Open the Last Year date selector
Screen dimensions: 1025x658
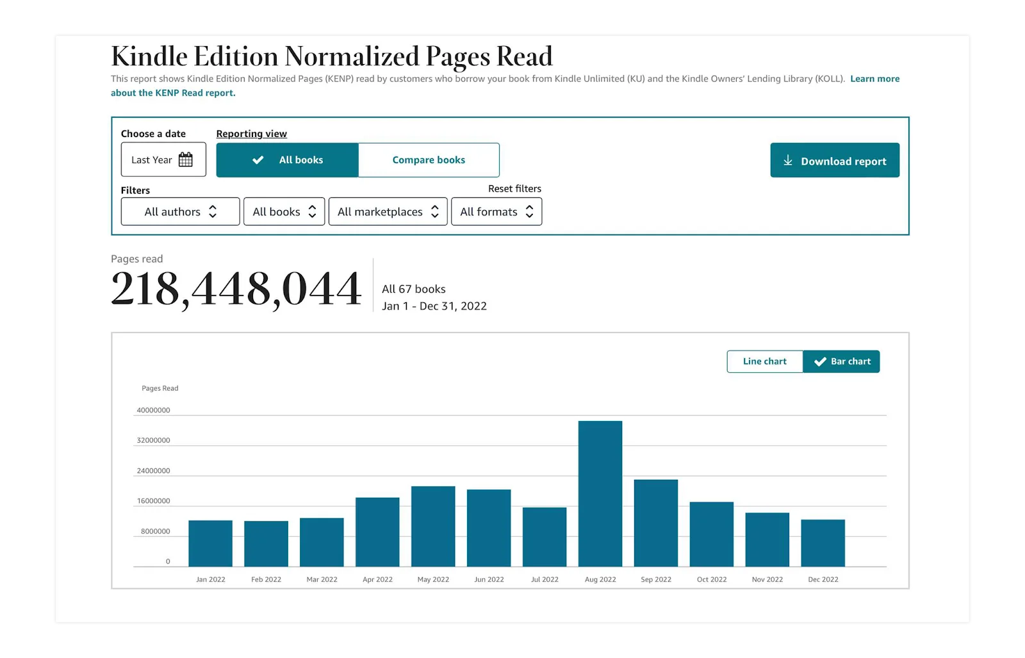coord(163,160)
